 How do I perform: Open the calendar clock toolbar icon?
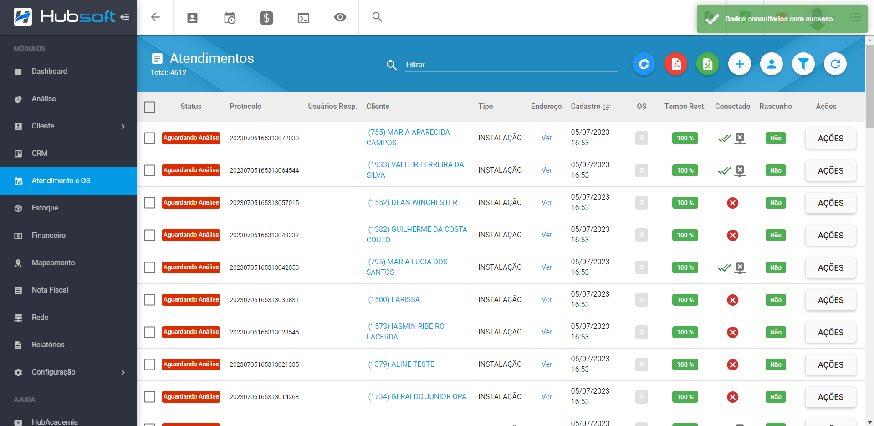pyautogui.click(x=230, y=18)
